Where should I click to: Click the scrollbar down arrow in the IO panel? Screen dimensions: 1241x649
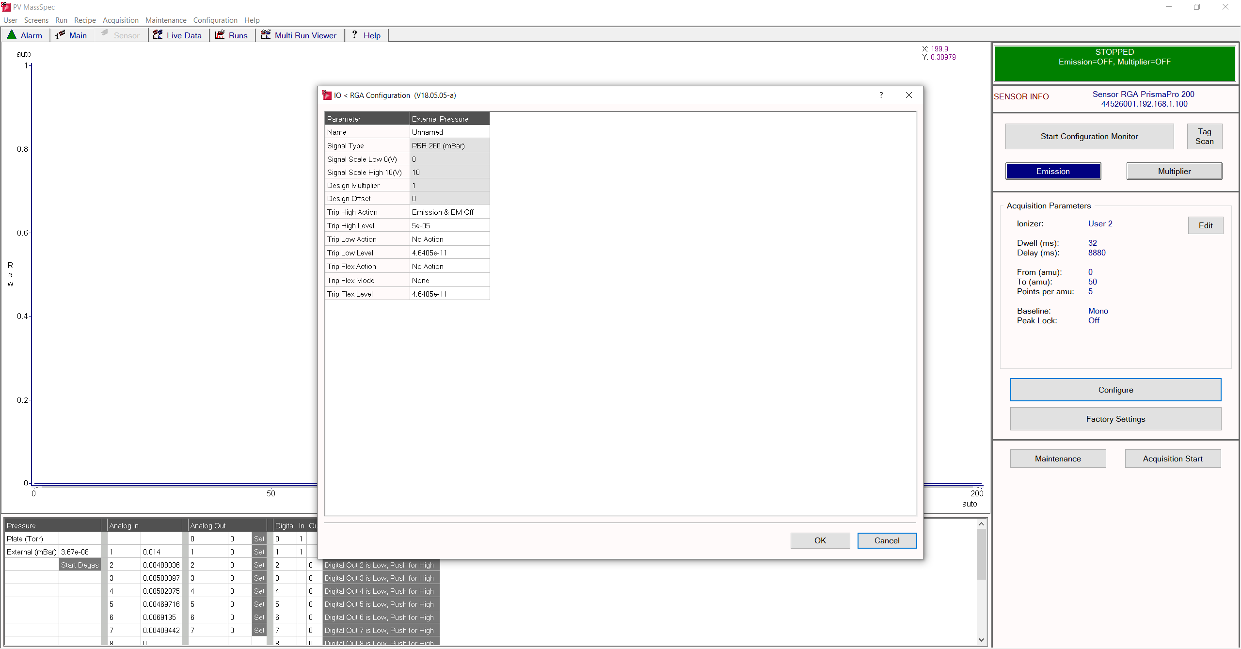click(981, 640)
